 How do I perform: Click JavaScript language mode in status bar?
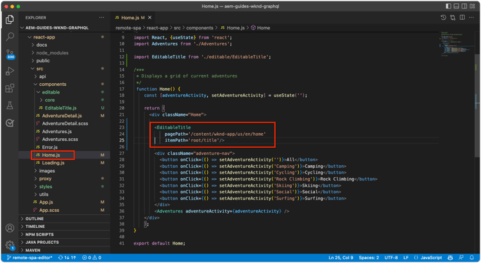(x=431, y=257)
